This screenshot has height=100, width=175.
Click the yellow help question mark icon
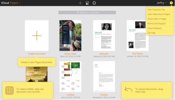pyautogui.click(x=171, y=3)
